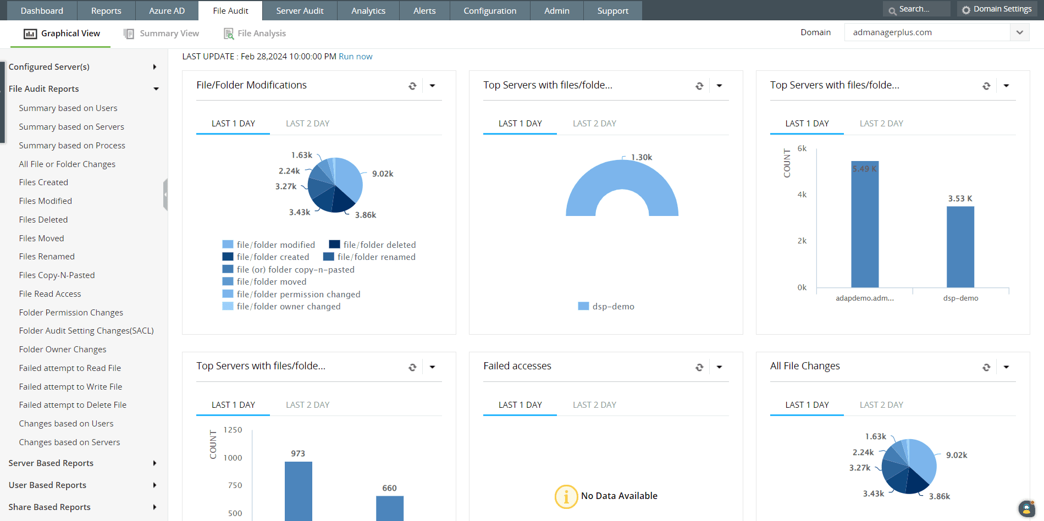Open Files Created report

(43, 182)
